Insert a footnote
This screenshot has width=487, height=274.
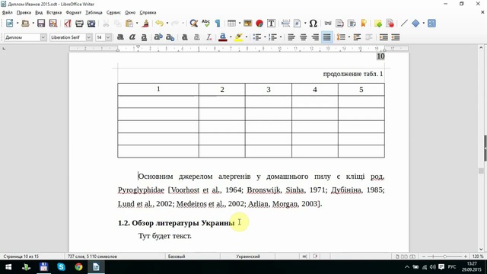[339, 24]
